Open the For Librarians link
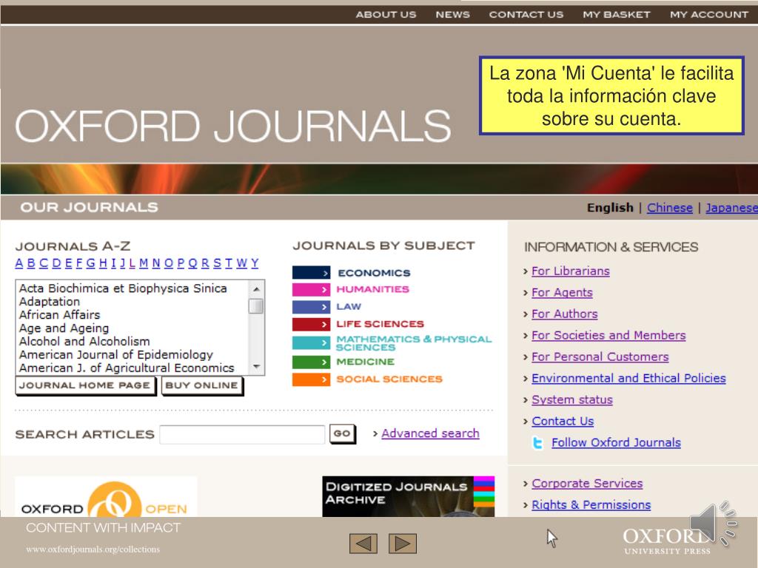The width and height of the screenshot is (758, 568). coord(571,271)
